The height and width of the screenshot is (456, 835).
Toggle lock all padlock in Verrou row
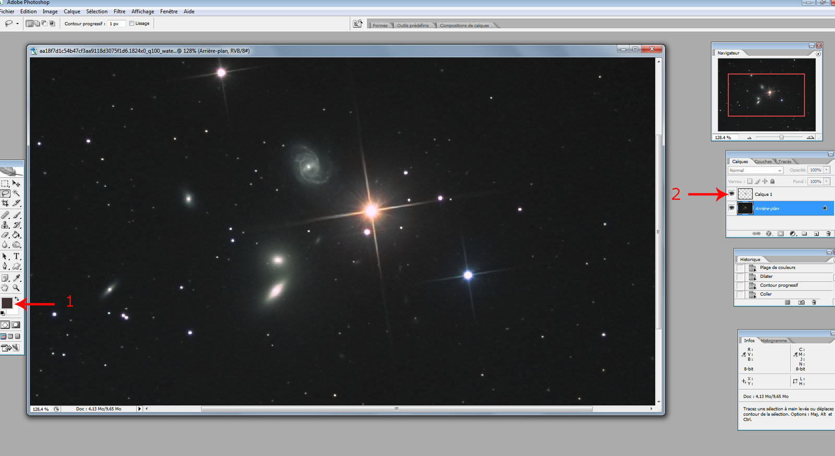772,181
